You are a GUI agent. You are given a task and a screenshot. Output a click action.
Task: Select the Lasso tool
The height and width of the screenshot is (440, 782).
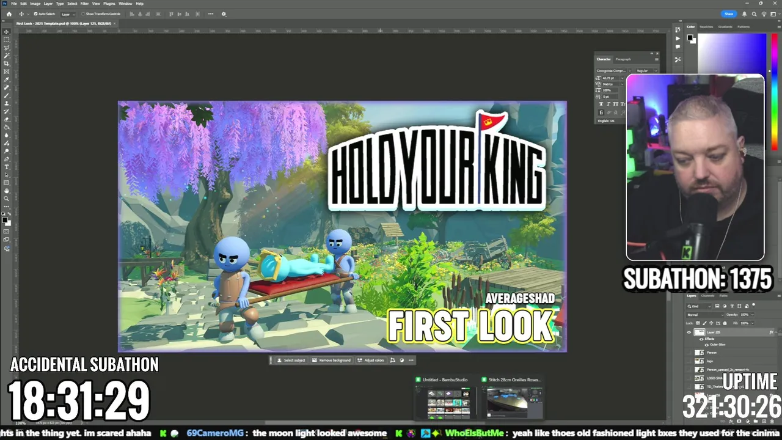pos(7,48)
